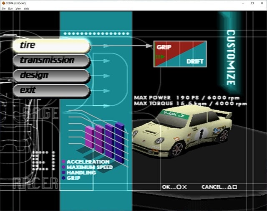The height and width of the screenshot is (211, 267).
Task: Click the yellow race car preview
Action: coord(182,131)
